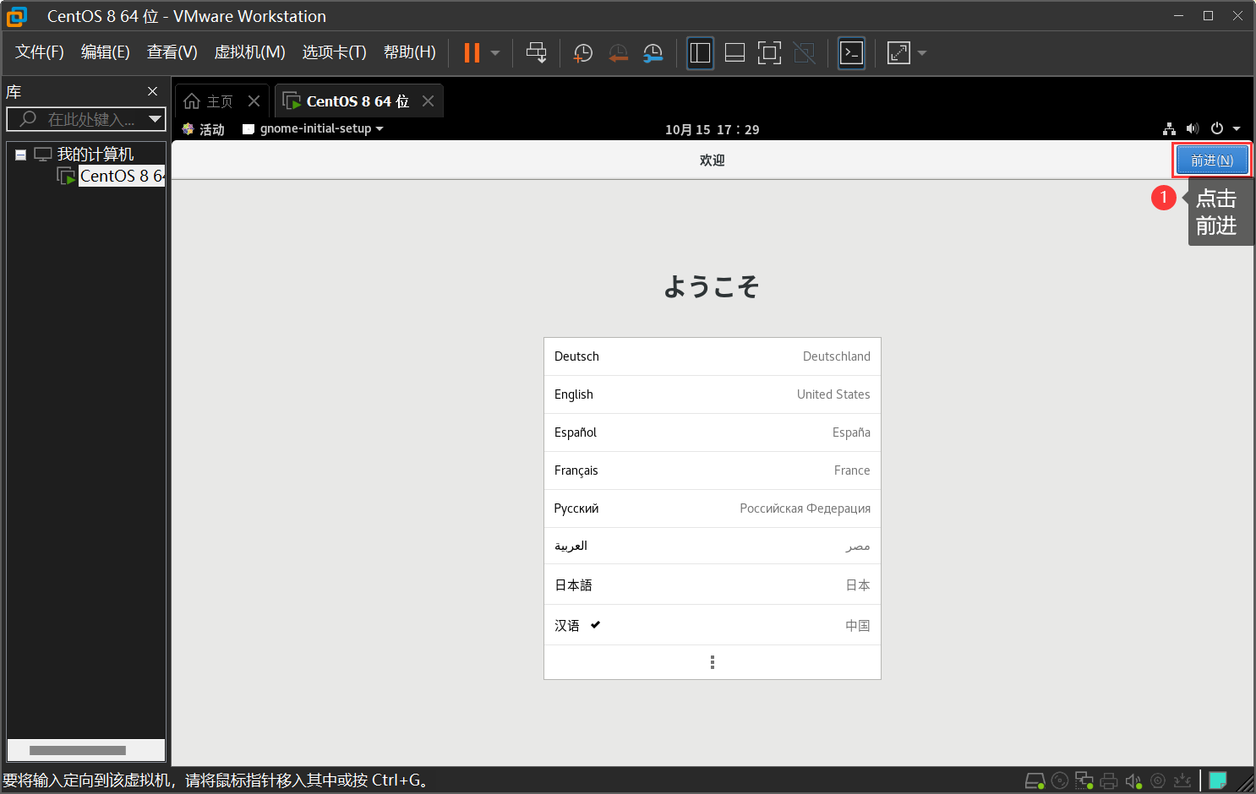Close the 库 library panel
The width and height of the screenshot is (1256, 794).
pos(152,91)
